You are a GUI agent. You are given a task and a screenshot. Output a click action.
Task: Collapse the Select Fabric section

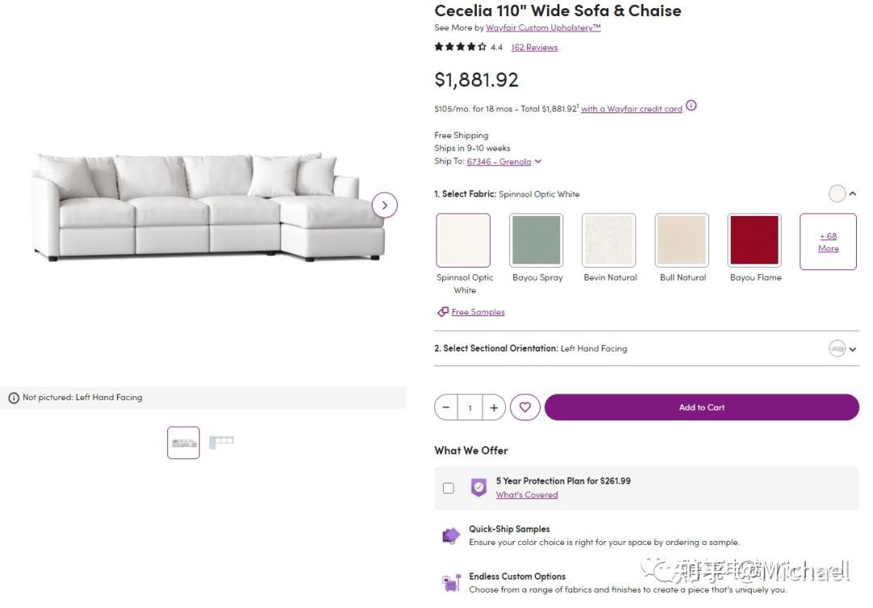(x=853, y=194)
